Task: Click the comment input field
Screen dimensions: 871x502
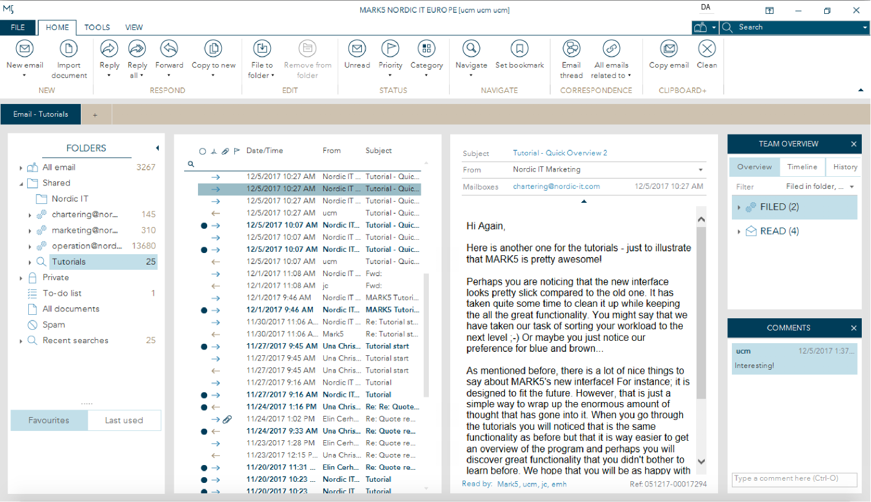Action: click(795, 479)
